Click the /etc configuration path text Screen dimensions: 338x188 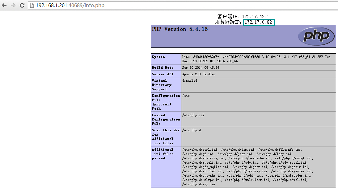[x=185, y=96]
